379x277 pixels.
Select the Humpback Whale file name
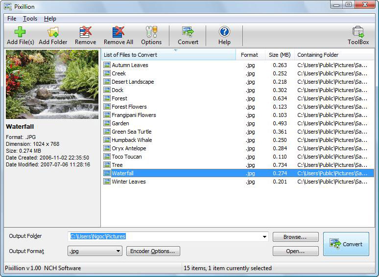pos(132,140)
